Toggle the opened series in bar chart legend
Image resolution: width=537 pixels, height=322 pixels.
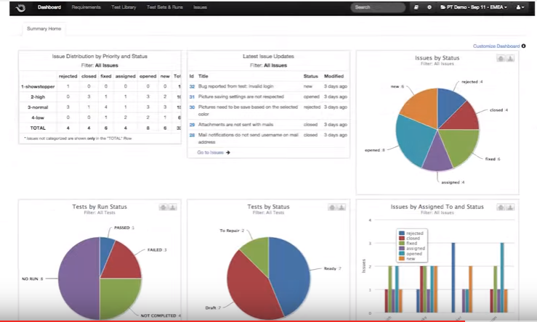pyautogui.click(x=411, y=254)
